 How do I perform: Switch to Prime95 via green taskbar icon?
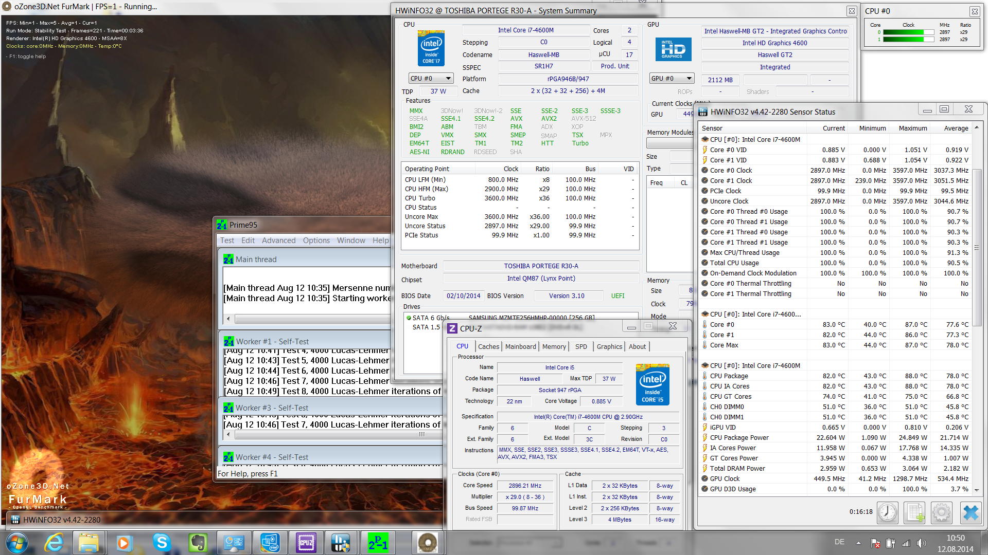tap(378, 543)
